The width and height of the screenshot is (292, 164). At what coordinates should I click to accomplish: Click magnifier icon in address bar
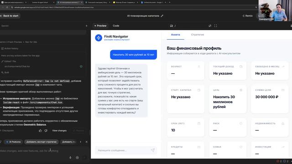coord(256,7)
